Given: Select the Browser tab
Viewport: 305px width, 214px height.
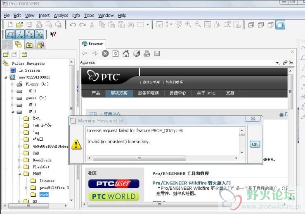Looking at the screenshot, I should [x=92, y=44].
